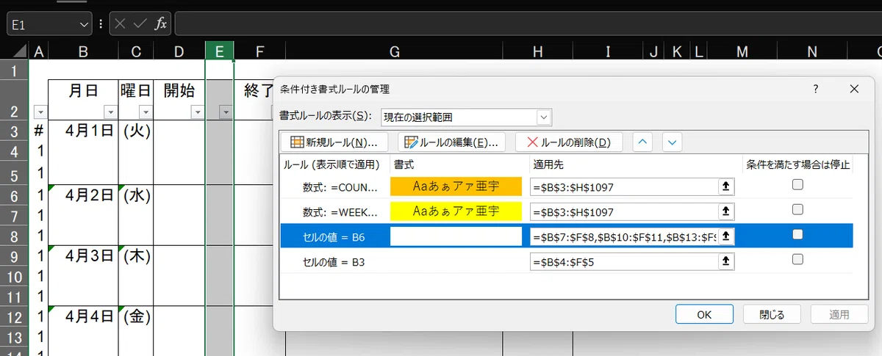Click the dialog help question mark
This screenshot has height=356, width=882.
coord(815,89)
